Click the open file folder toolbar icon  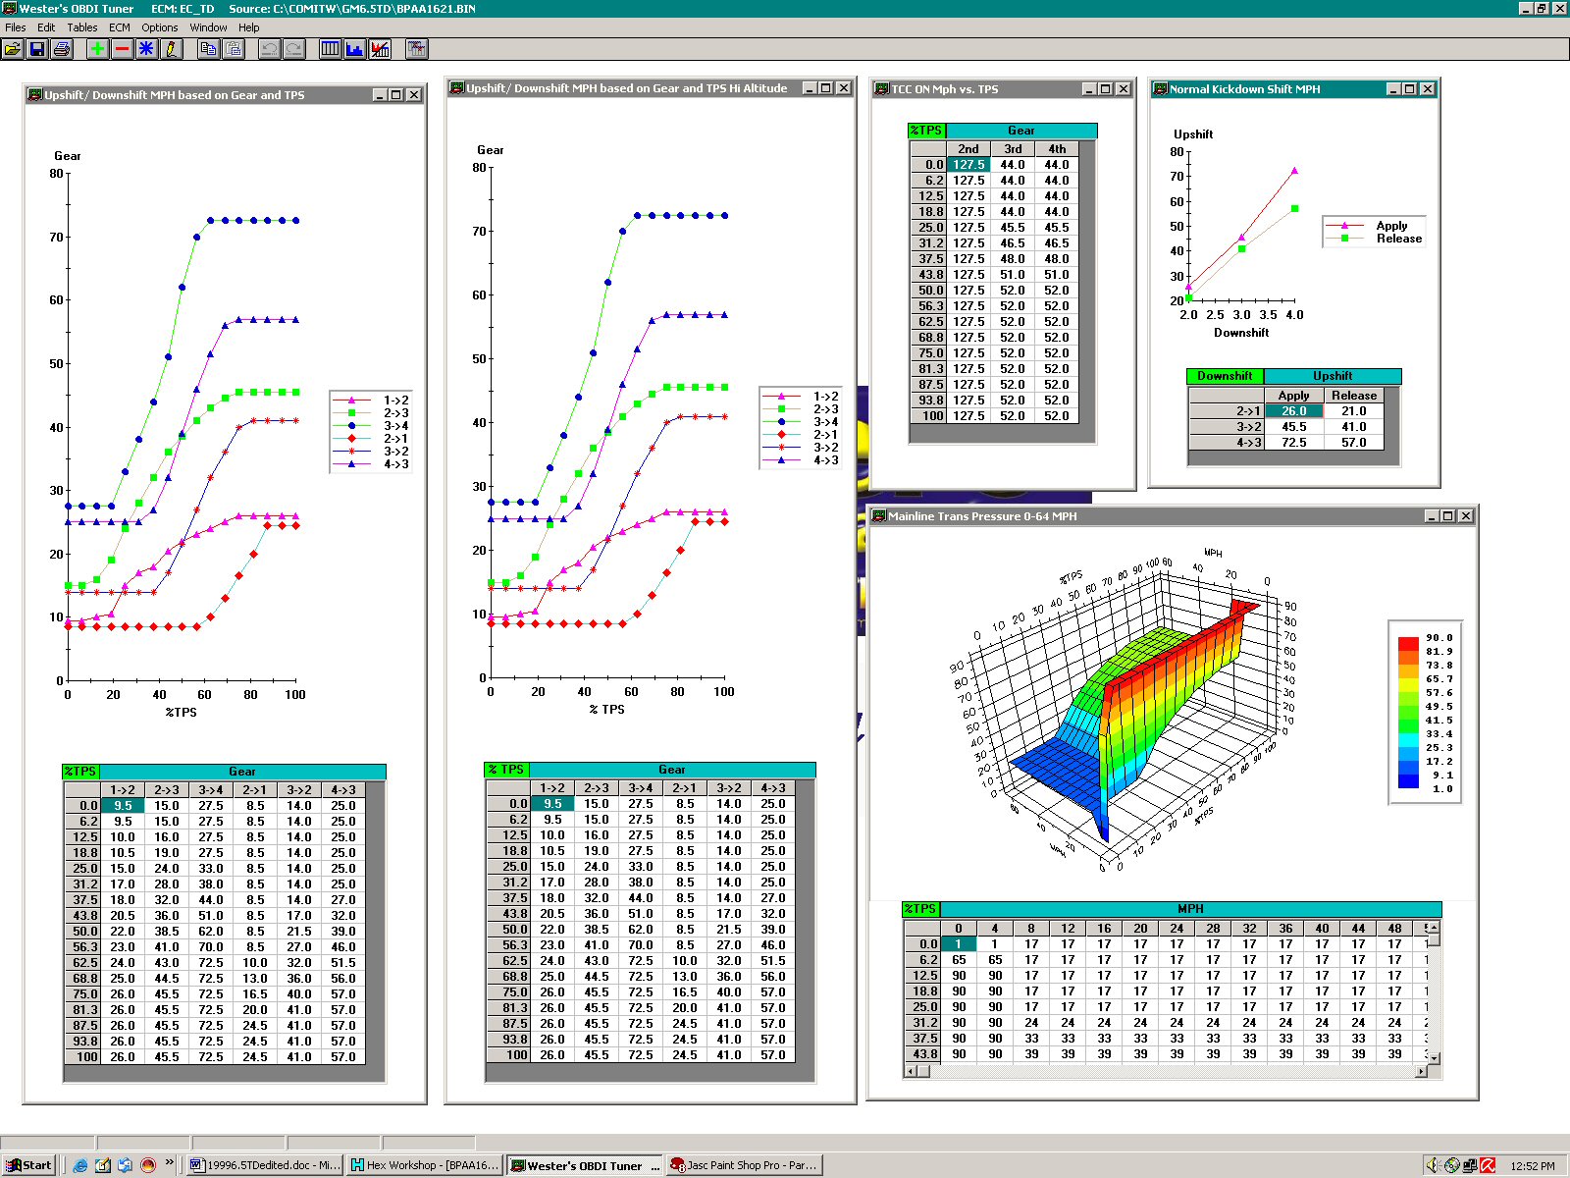point(13,49)
